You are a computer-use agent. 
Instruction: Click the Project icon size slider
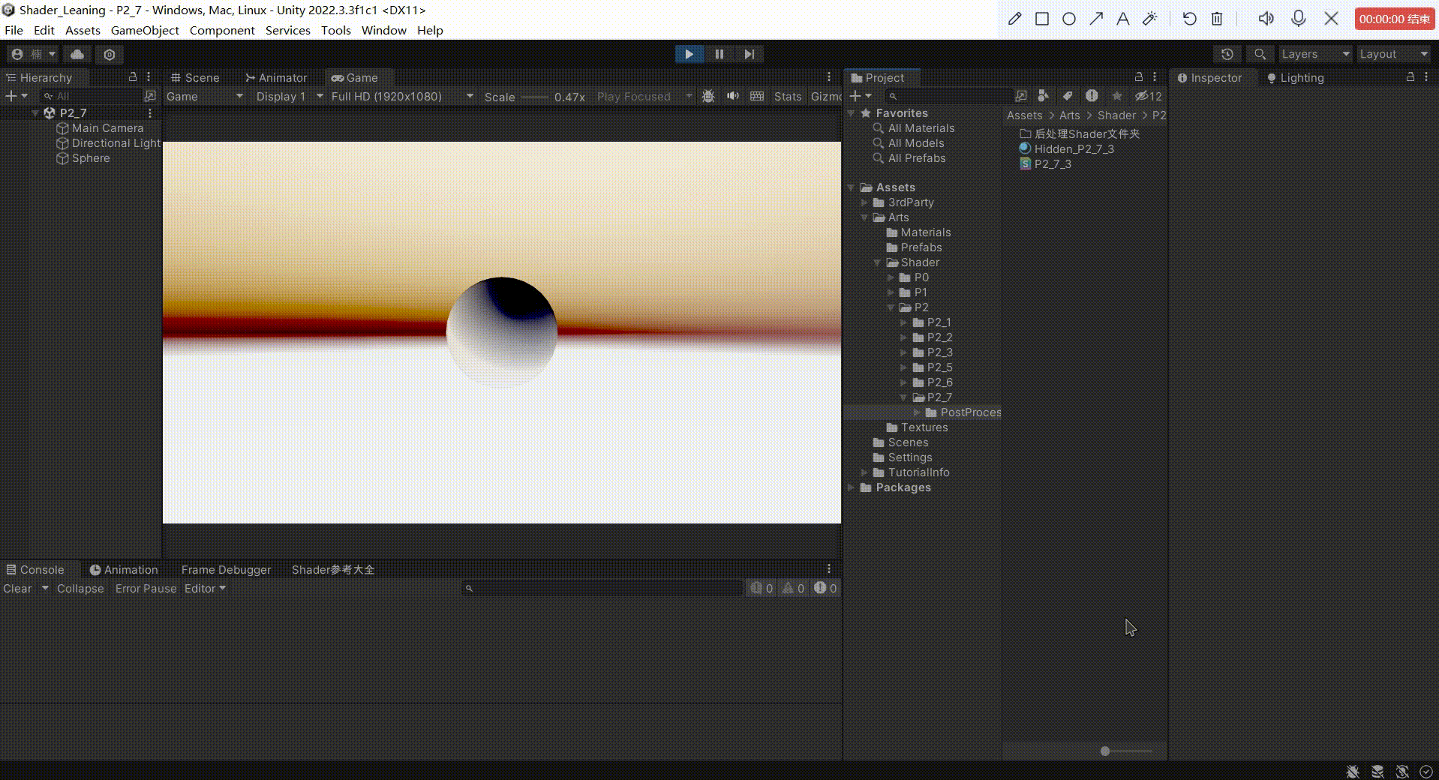pyautogui.click(x=1105, y=751)
